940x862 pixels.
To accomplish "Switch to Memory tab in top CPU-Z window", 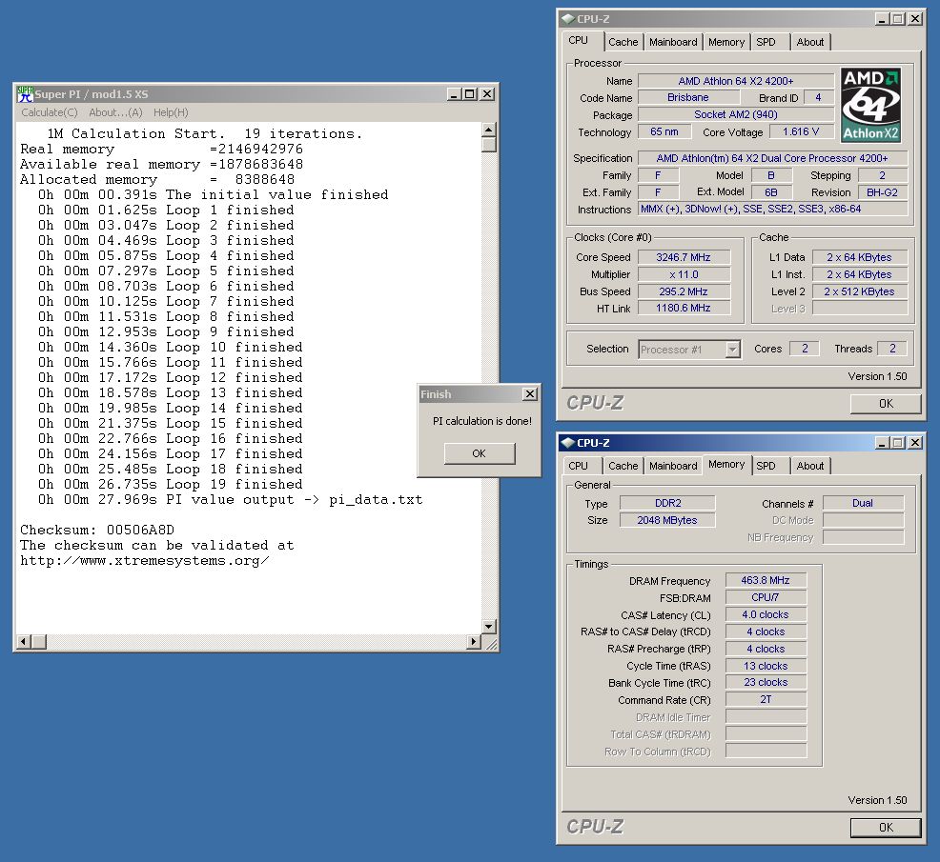I will coord(726,42).
